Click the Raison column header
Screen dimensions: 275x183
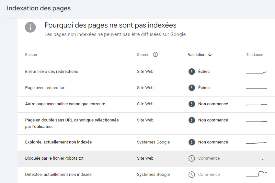click(x=31, y=55)
